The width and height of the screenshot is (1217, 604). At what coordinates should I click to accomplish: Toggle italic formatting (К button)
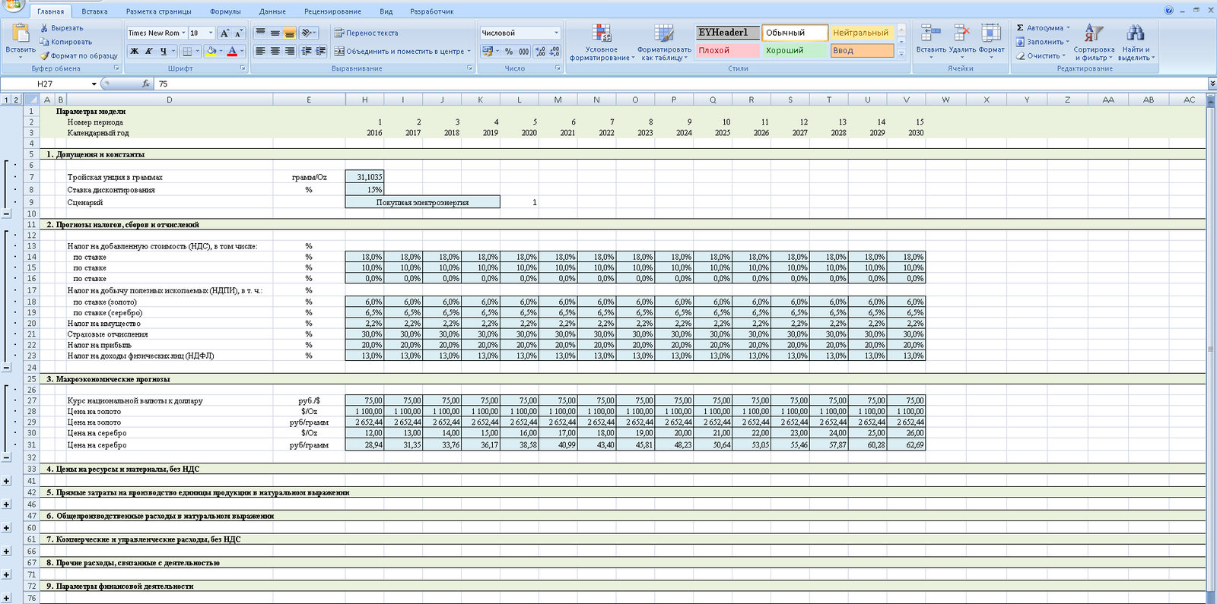tap(149, 51)
